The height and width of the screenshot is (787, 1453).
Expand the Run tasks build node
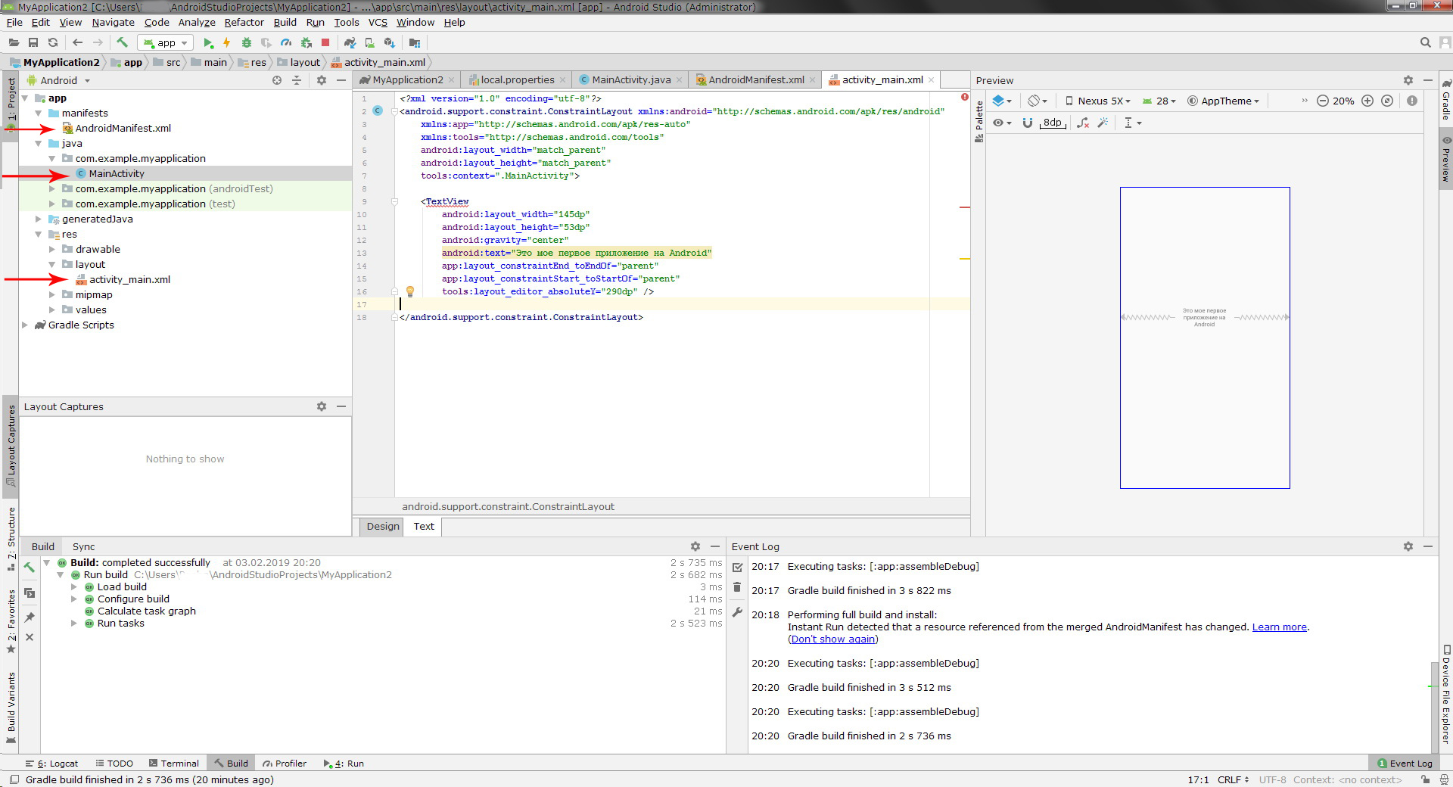pos(74,624)
